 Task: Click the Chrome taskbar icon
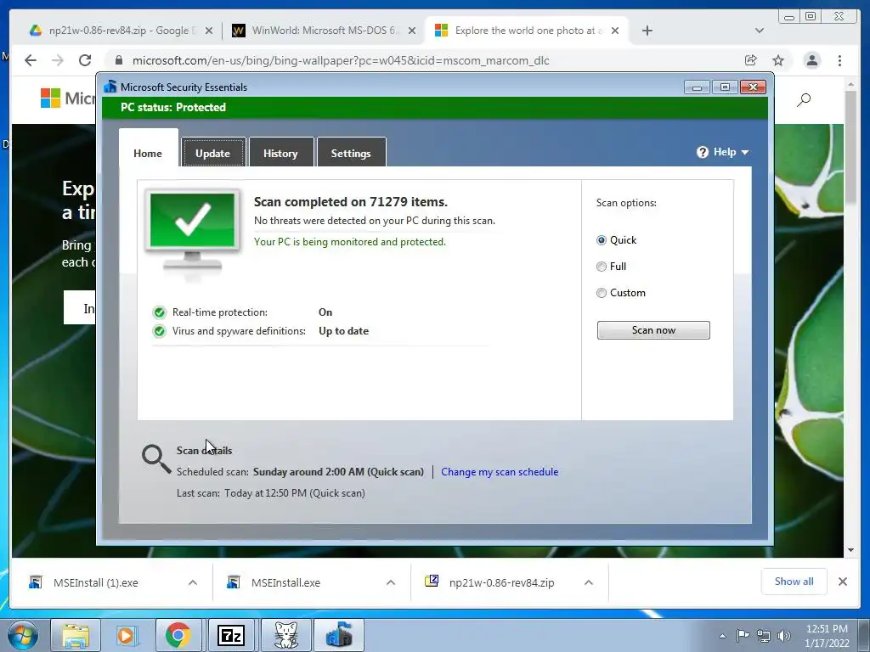(x=178, y=635)
